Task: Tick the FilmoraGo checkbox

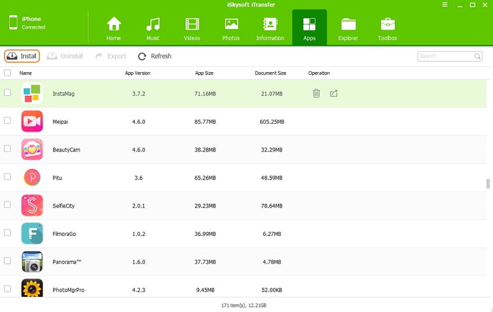Action: (7, 232)
